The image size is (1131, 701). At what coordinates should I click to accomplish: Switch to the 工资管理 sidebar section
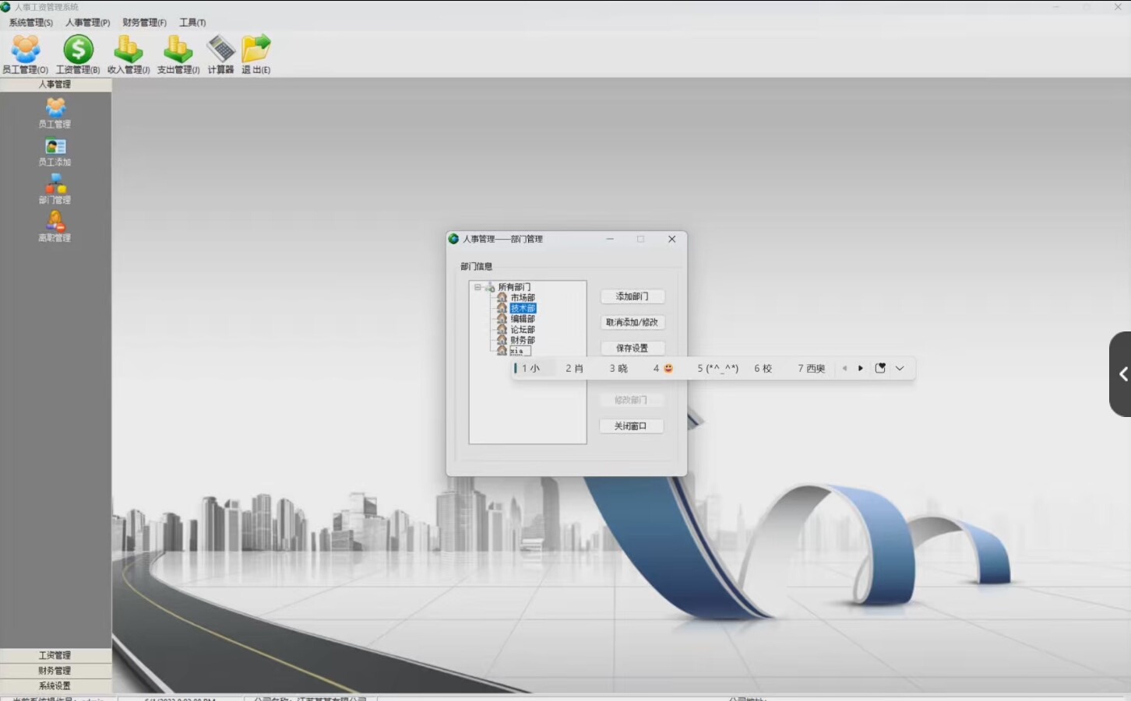pos(55,655)
